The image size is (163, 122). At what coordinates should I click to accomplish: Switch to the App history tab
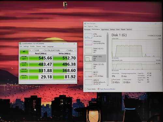pos(105,29)
